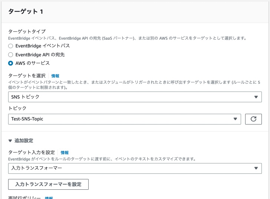270x199 pixels.
Task: Open 情報 link next to ターゲット入力を設定
Action: [x=65, y=153]
